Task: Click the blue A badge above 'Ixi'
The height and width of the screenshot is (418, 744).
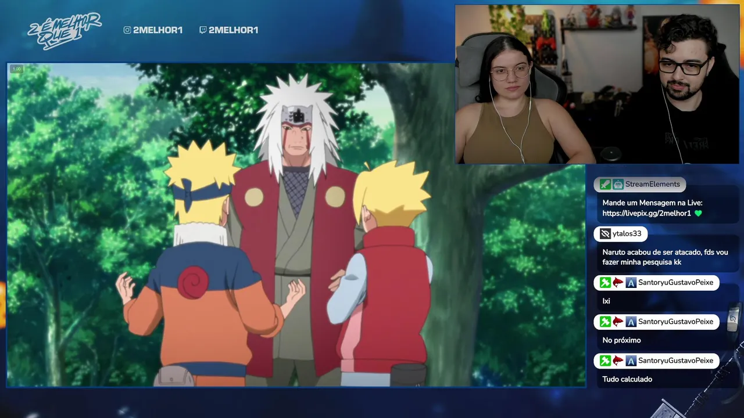Action: pos(631,283)
